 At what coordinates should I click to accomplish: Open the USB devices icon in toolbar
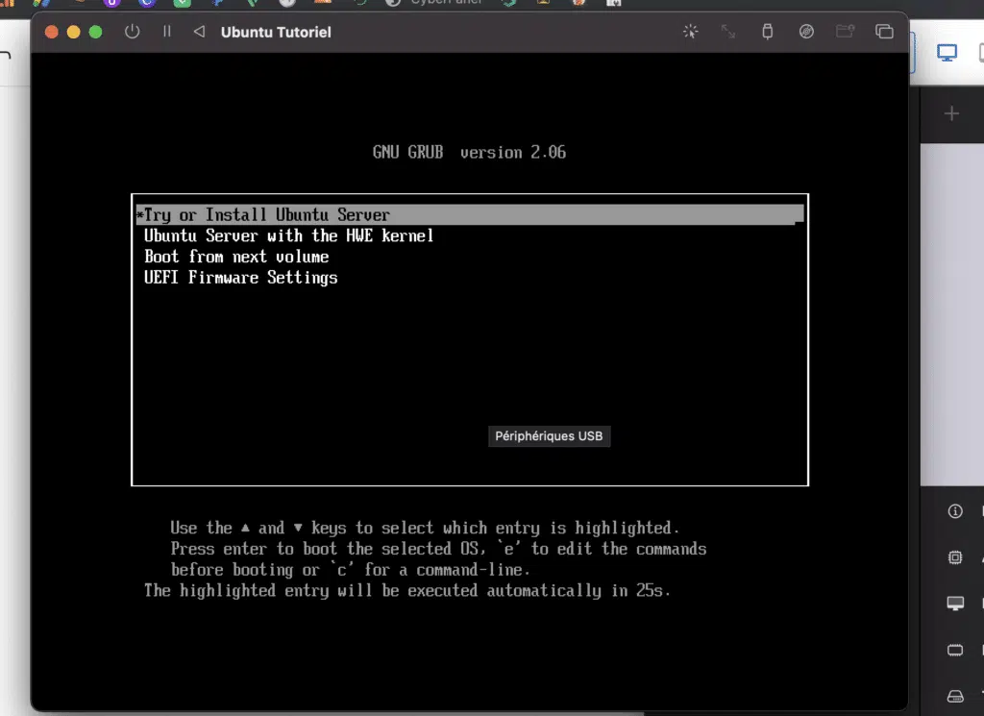tap(767, 32)
